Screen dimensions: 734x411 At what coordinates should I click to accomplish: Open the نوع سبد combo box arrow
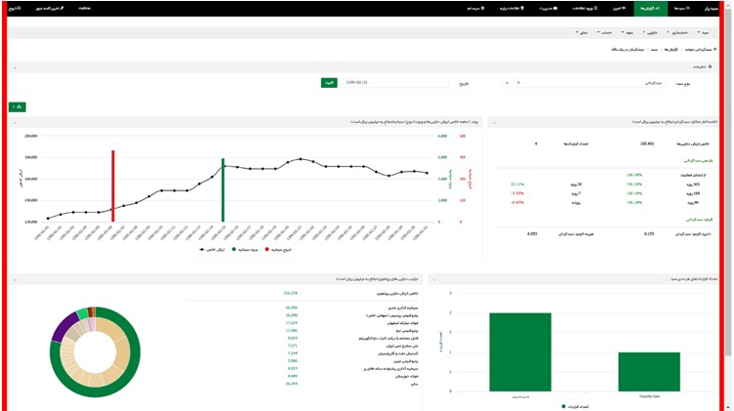[507, 83]
